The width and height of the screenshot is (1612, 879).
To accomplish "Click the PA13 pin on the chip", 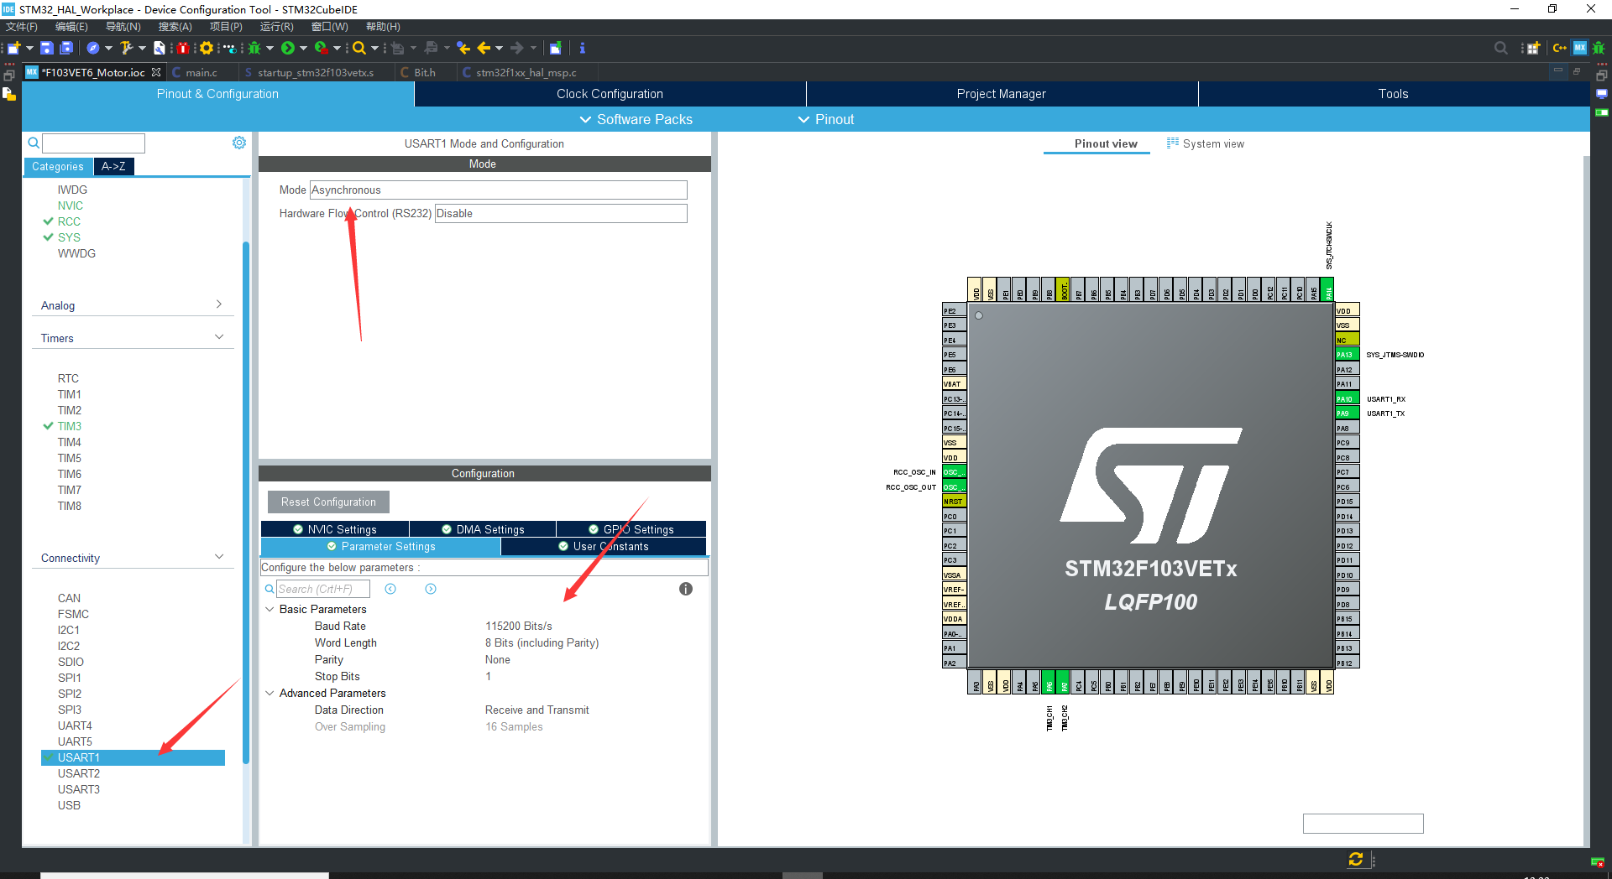I will pos(1347,355).
